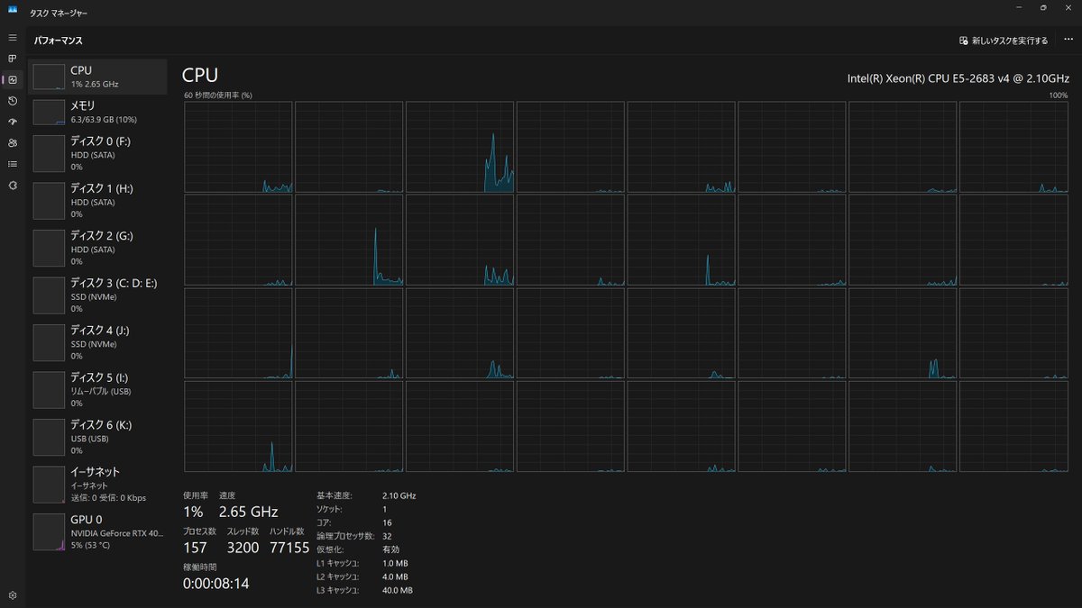Click the L3 キャッシュ 40.0 MB value
Viewport: 1082px width, 608px height.
398,590
